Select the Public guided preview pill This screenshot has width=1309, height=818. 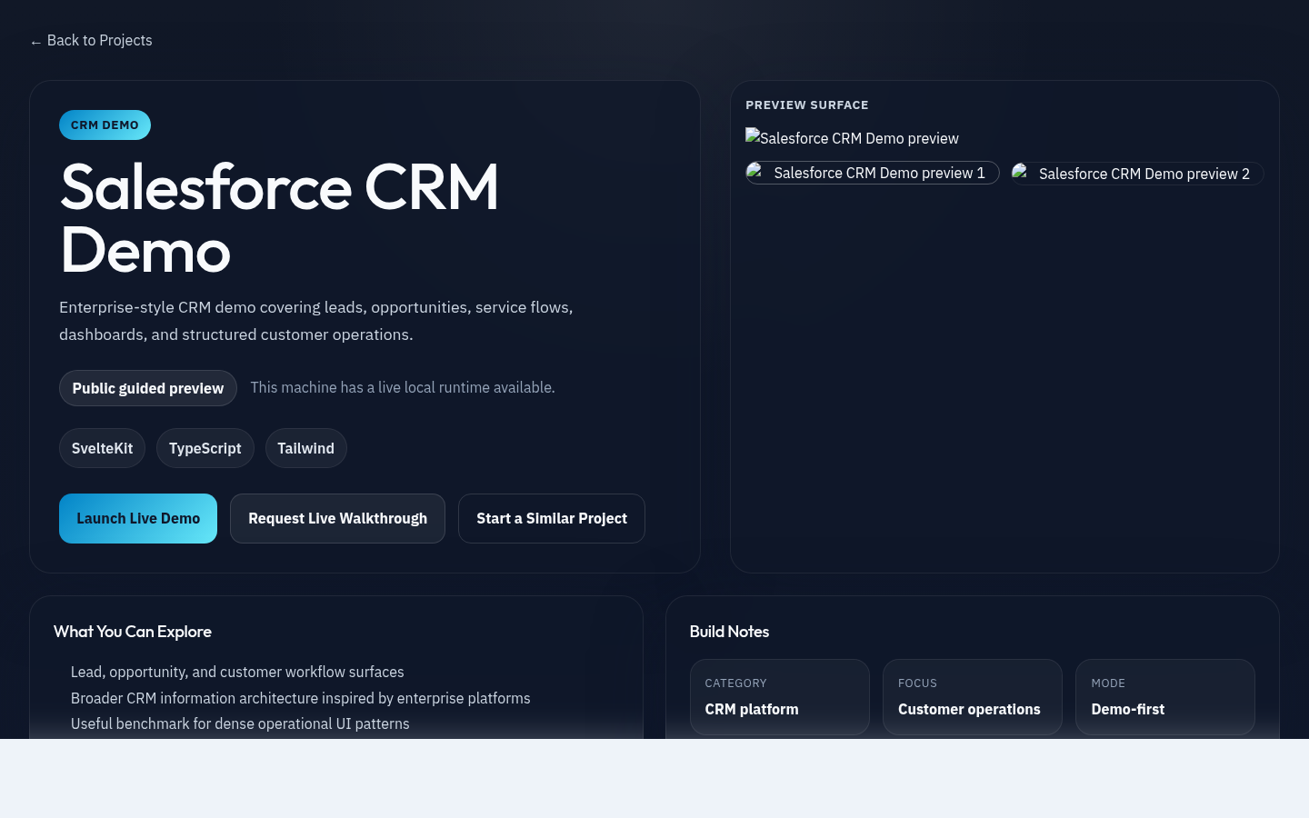(x=147, y=388)
